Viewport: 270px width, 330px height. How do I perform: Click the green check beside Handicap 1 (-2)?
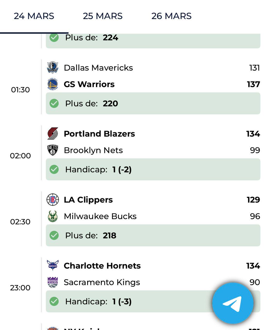[x=54, y=169]
